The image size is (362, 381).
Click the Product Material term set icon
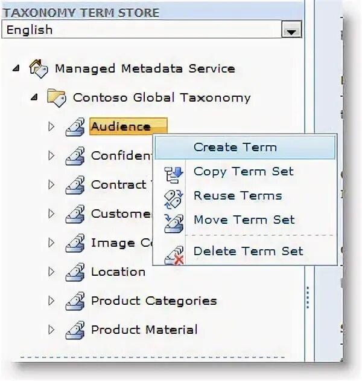(75, 330)
